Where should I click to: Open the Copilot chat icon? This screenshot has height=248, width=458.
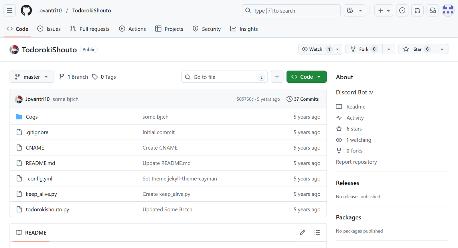click(x=350, y=11)
